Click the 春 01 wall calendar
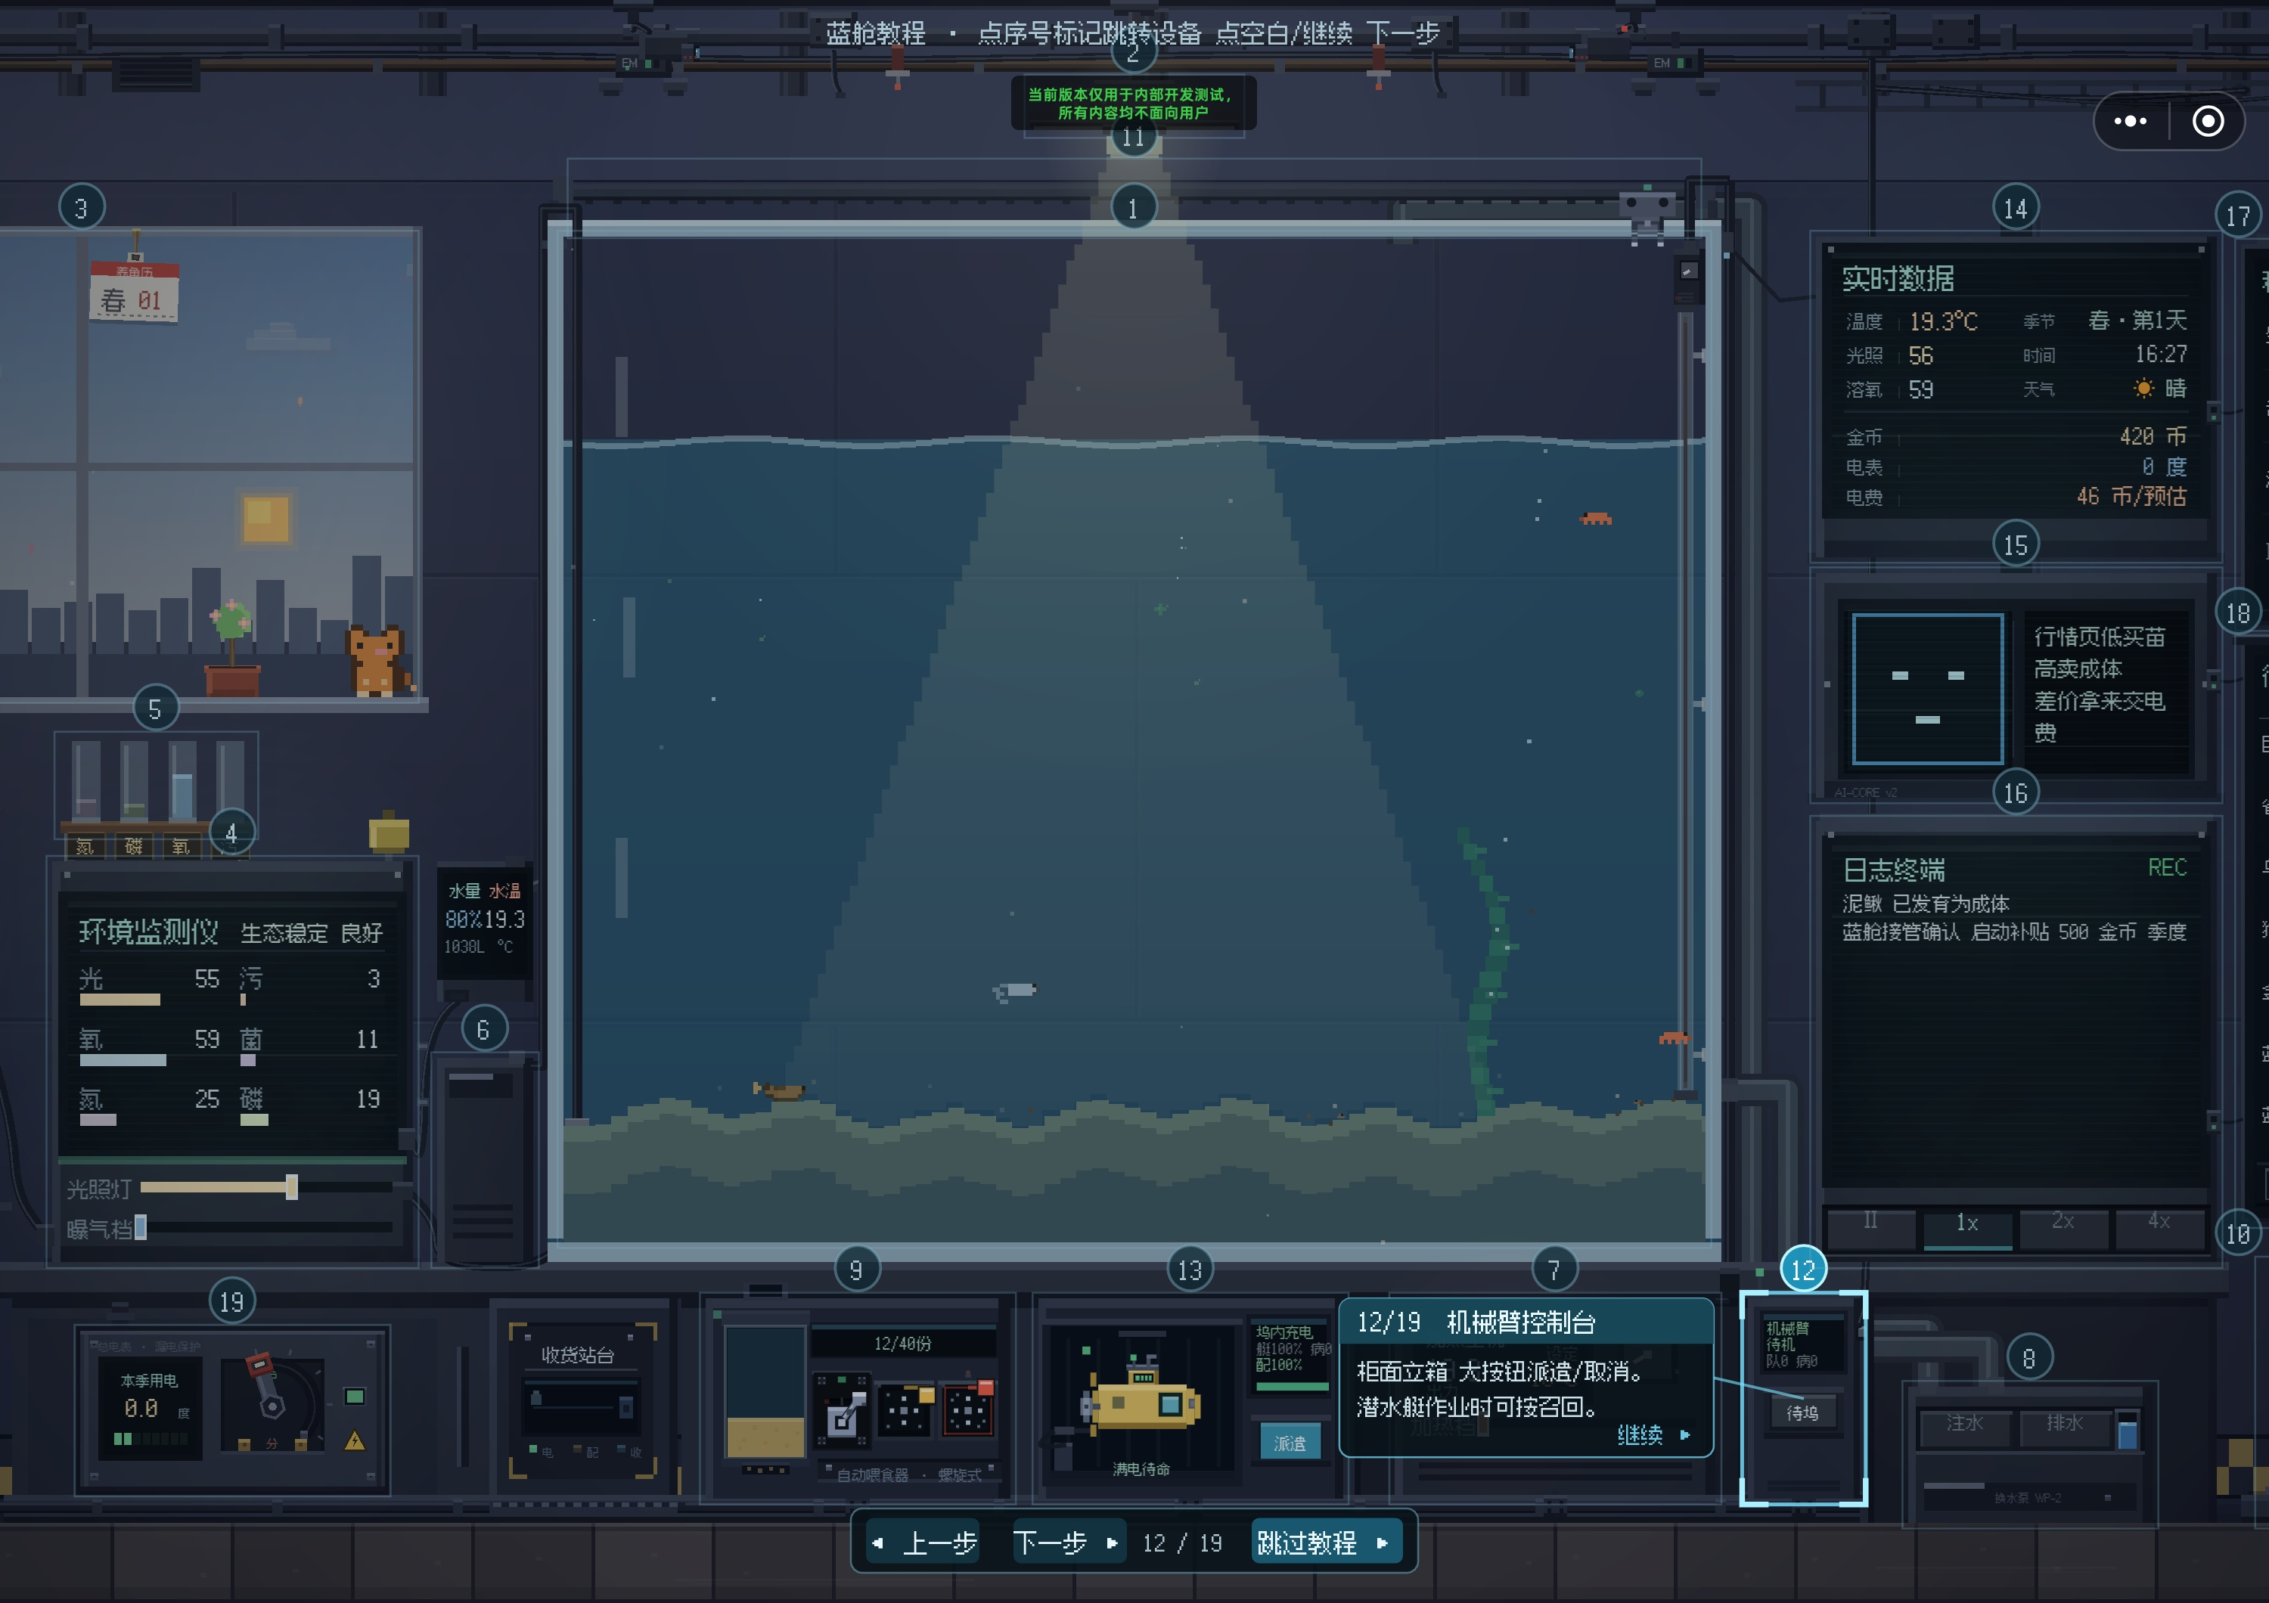This screenshot has height=1603, width=2269. (135, 293)
